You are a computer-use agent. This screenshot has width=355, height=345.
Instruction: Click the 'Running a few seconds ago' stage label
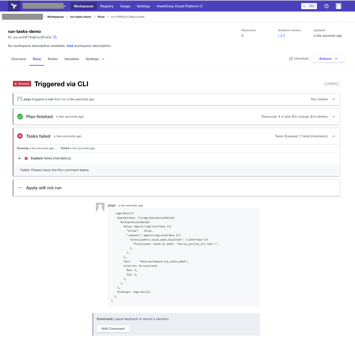(x=35, y=148)
